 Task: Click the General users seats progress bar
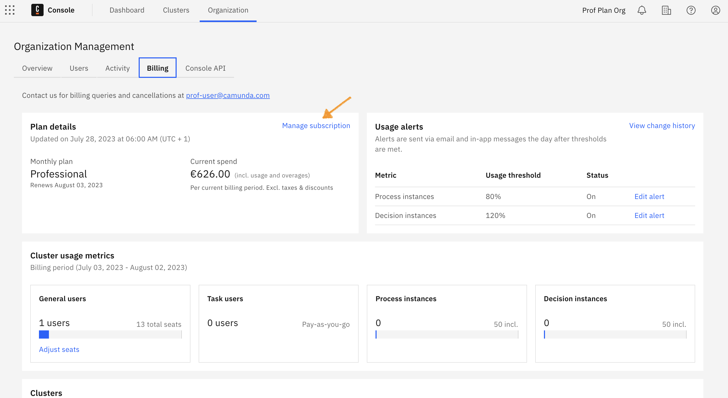point(110,334)
